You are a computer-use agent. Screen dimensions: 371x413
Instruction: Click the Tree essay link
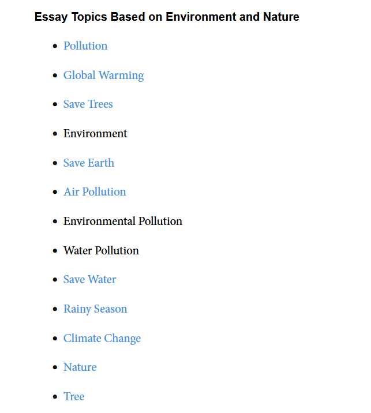[x=74, y=397]
